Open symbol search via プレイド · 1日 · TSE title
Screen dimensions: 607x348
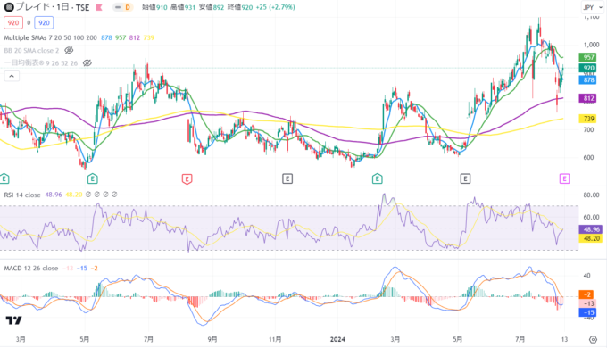tap(53, 7)
